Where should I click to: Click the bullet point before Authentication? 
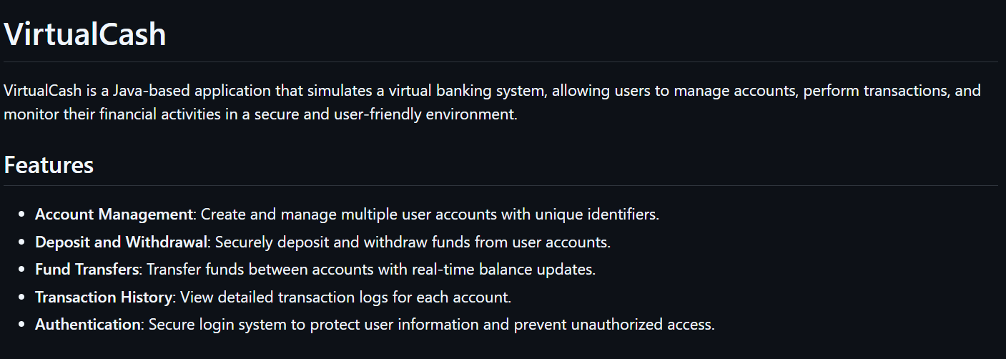click(21, 325)
